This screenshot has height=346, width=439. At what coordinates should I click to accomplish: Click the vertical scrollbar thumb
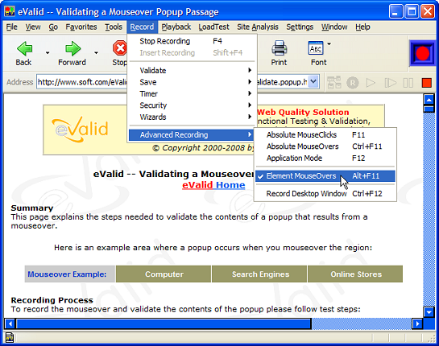(429, 109)
